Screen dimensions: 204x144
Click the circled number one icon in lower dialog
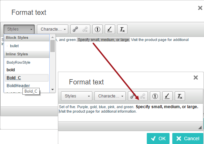(x=155, y=96)
